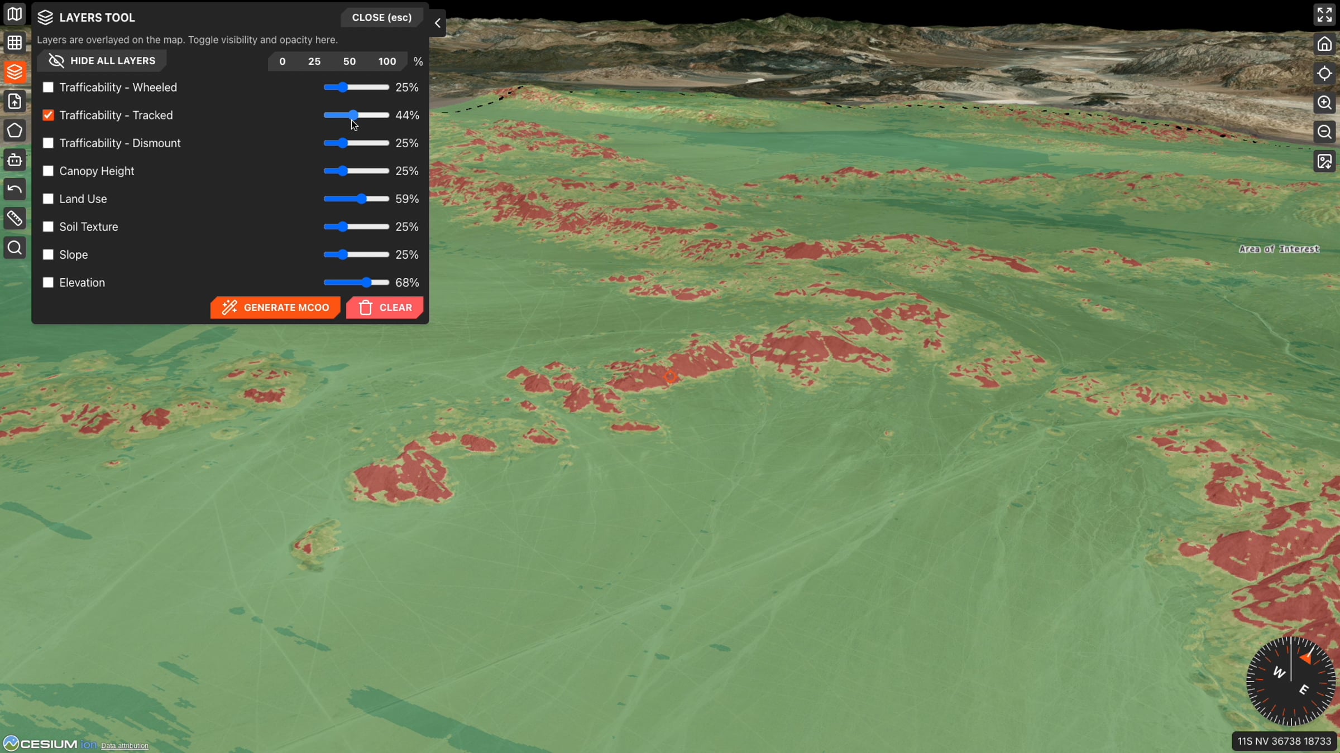Check the Canopy Height layer
1340x753 pixels.
pyautogui.click(x=49, y=171)
